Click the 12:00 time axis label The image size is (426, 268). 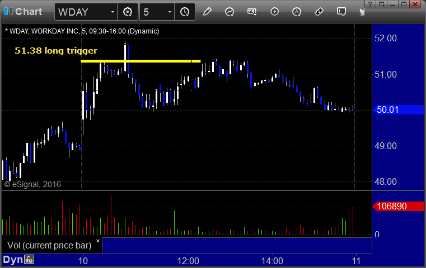[188, 261]
